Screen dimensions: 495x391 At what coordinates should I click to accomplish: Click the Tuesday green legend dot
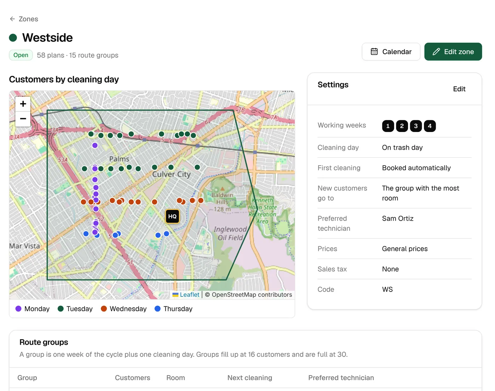pyautogui.click(x=60, y=309)
